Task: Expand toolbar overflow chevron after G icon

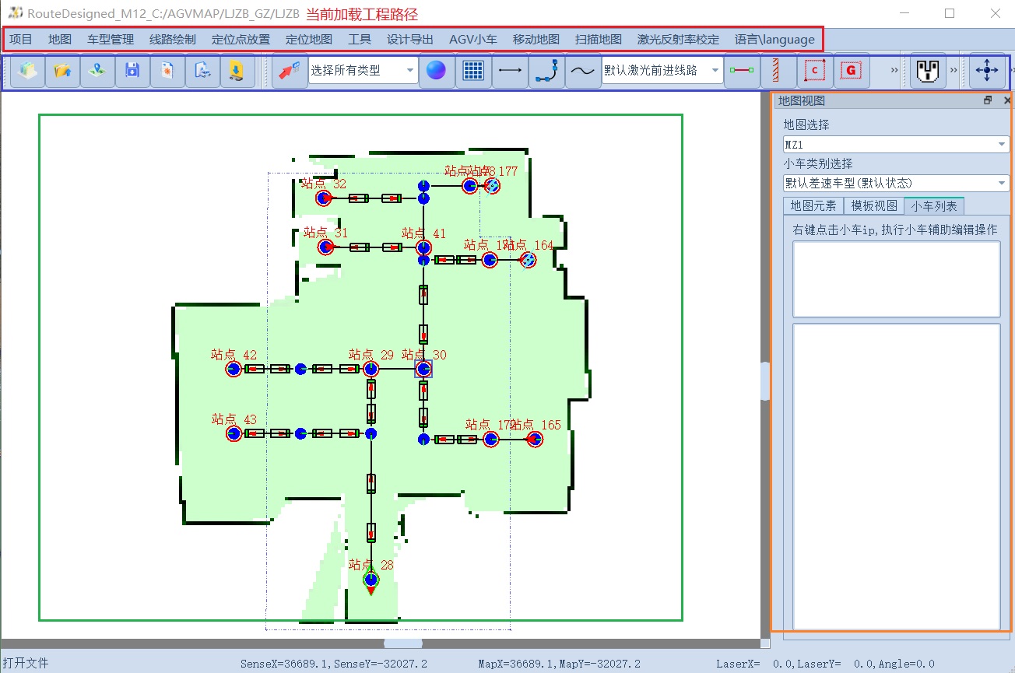Action: click(894, 71)
